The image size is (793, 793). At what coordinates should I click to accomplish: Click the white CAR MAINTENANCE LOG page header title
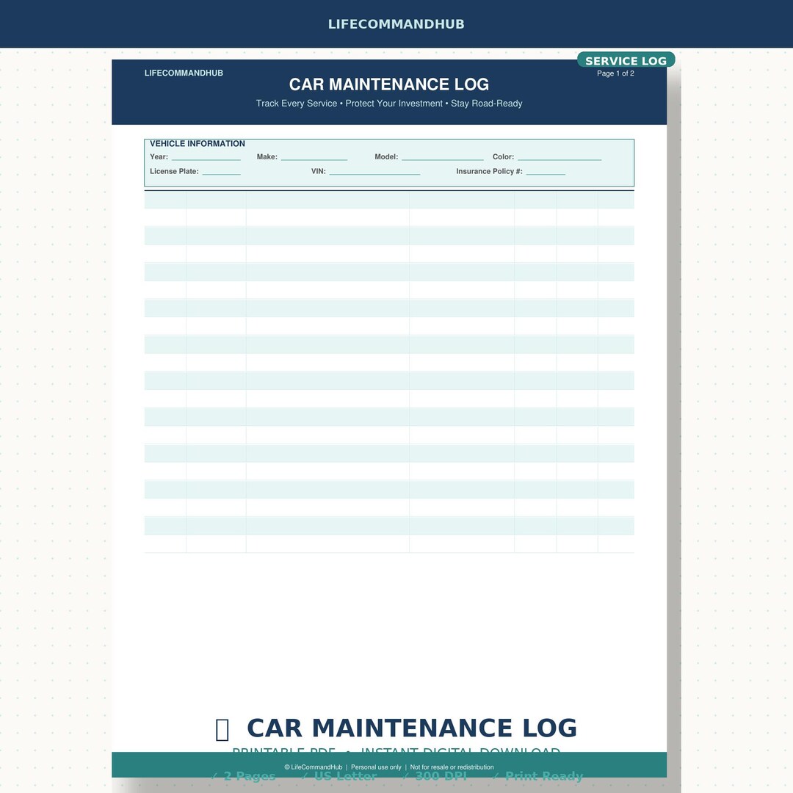[389, 84]
